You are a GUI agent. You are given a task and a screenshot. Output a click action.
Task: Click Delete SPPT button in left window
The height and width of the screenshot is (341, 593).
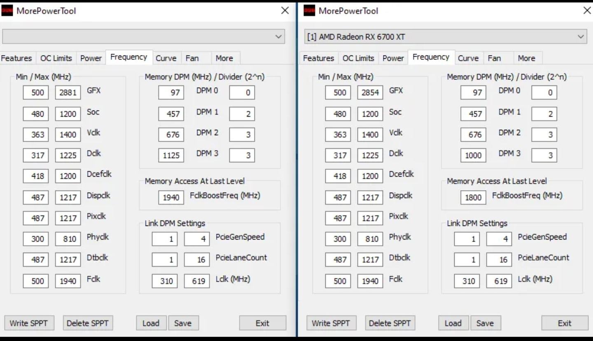[88, 323]
